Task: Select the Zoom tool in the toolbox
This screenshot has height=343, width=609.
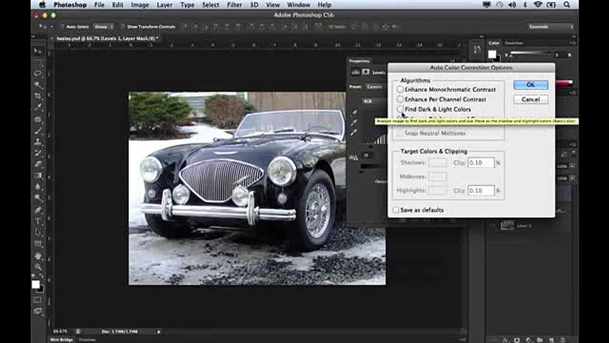Action: pyautogui.click(x=38, y=267)
